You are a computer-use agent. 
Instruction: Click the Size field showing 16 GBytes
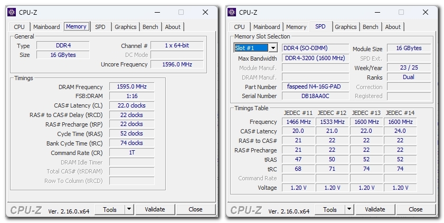(63, 55)
